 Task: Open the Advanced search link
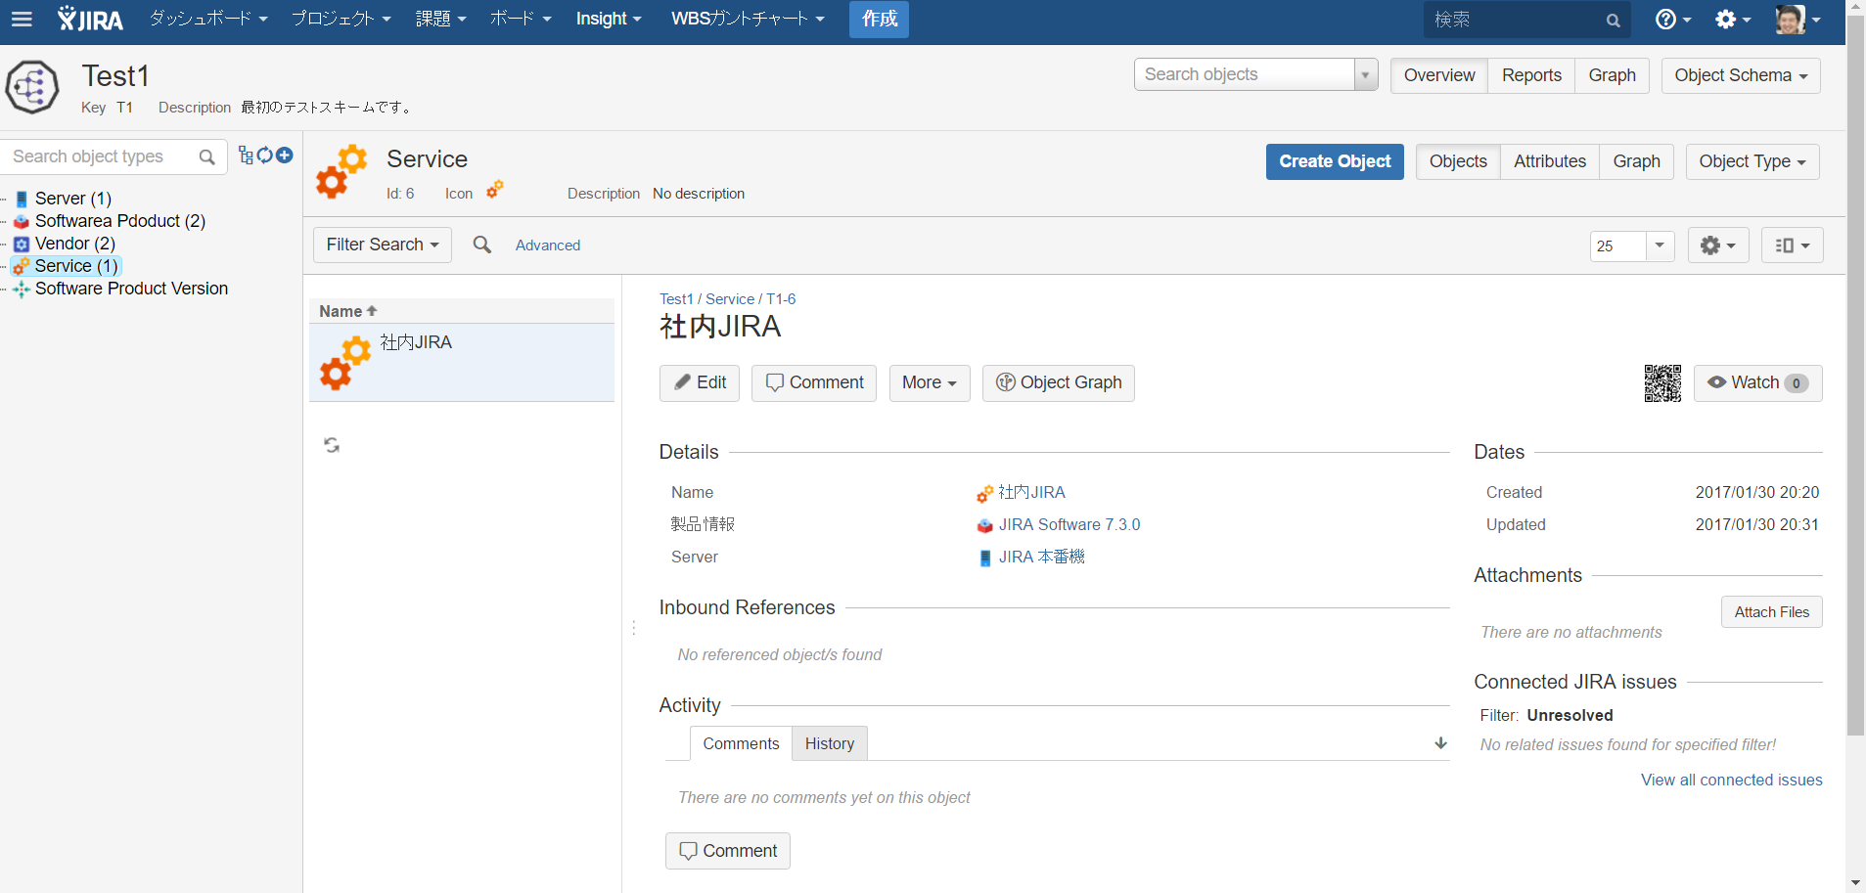[548, 246]
